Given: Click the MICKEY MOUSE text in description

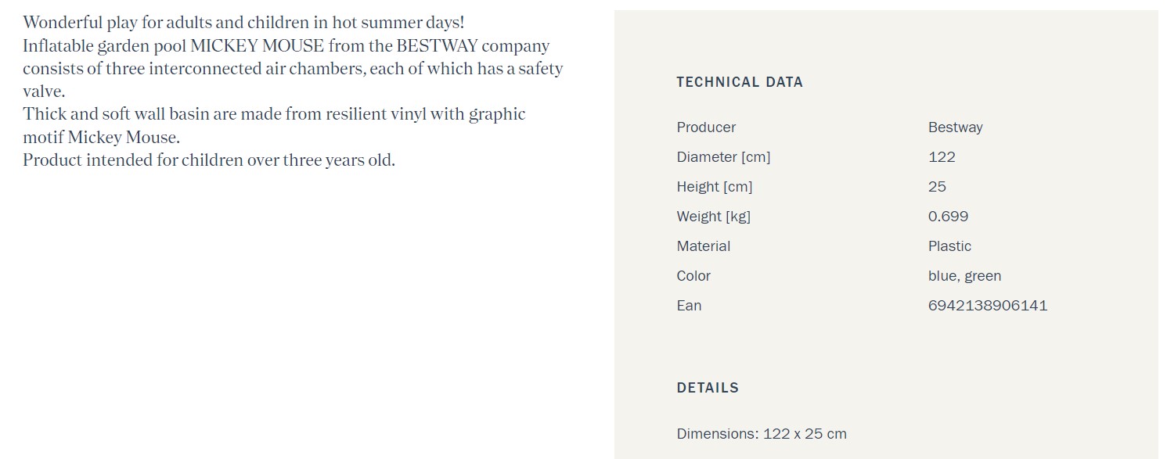Looking at the screenshot, I should 258,45.
